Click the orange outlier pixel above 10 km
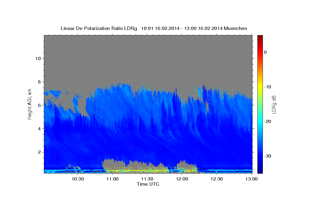 (x=214, y=53)
